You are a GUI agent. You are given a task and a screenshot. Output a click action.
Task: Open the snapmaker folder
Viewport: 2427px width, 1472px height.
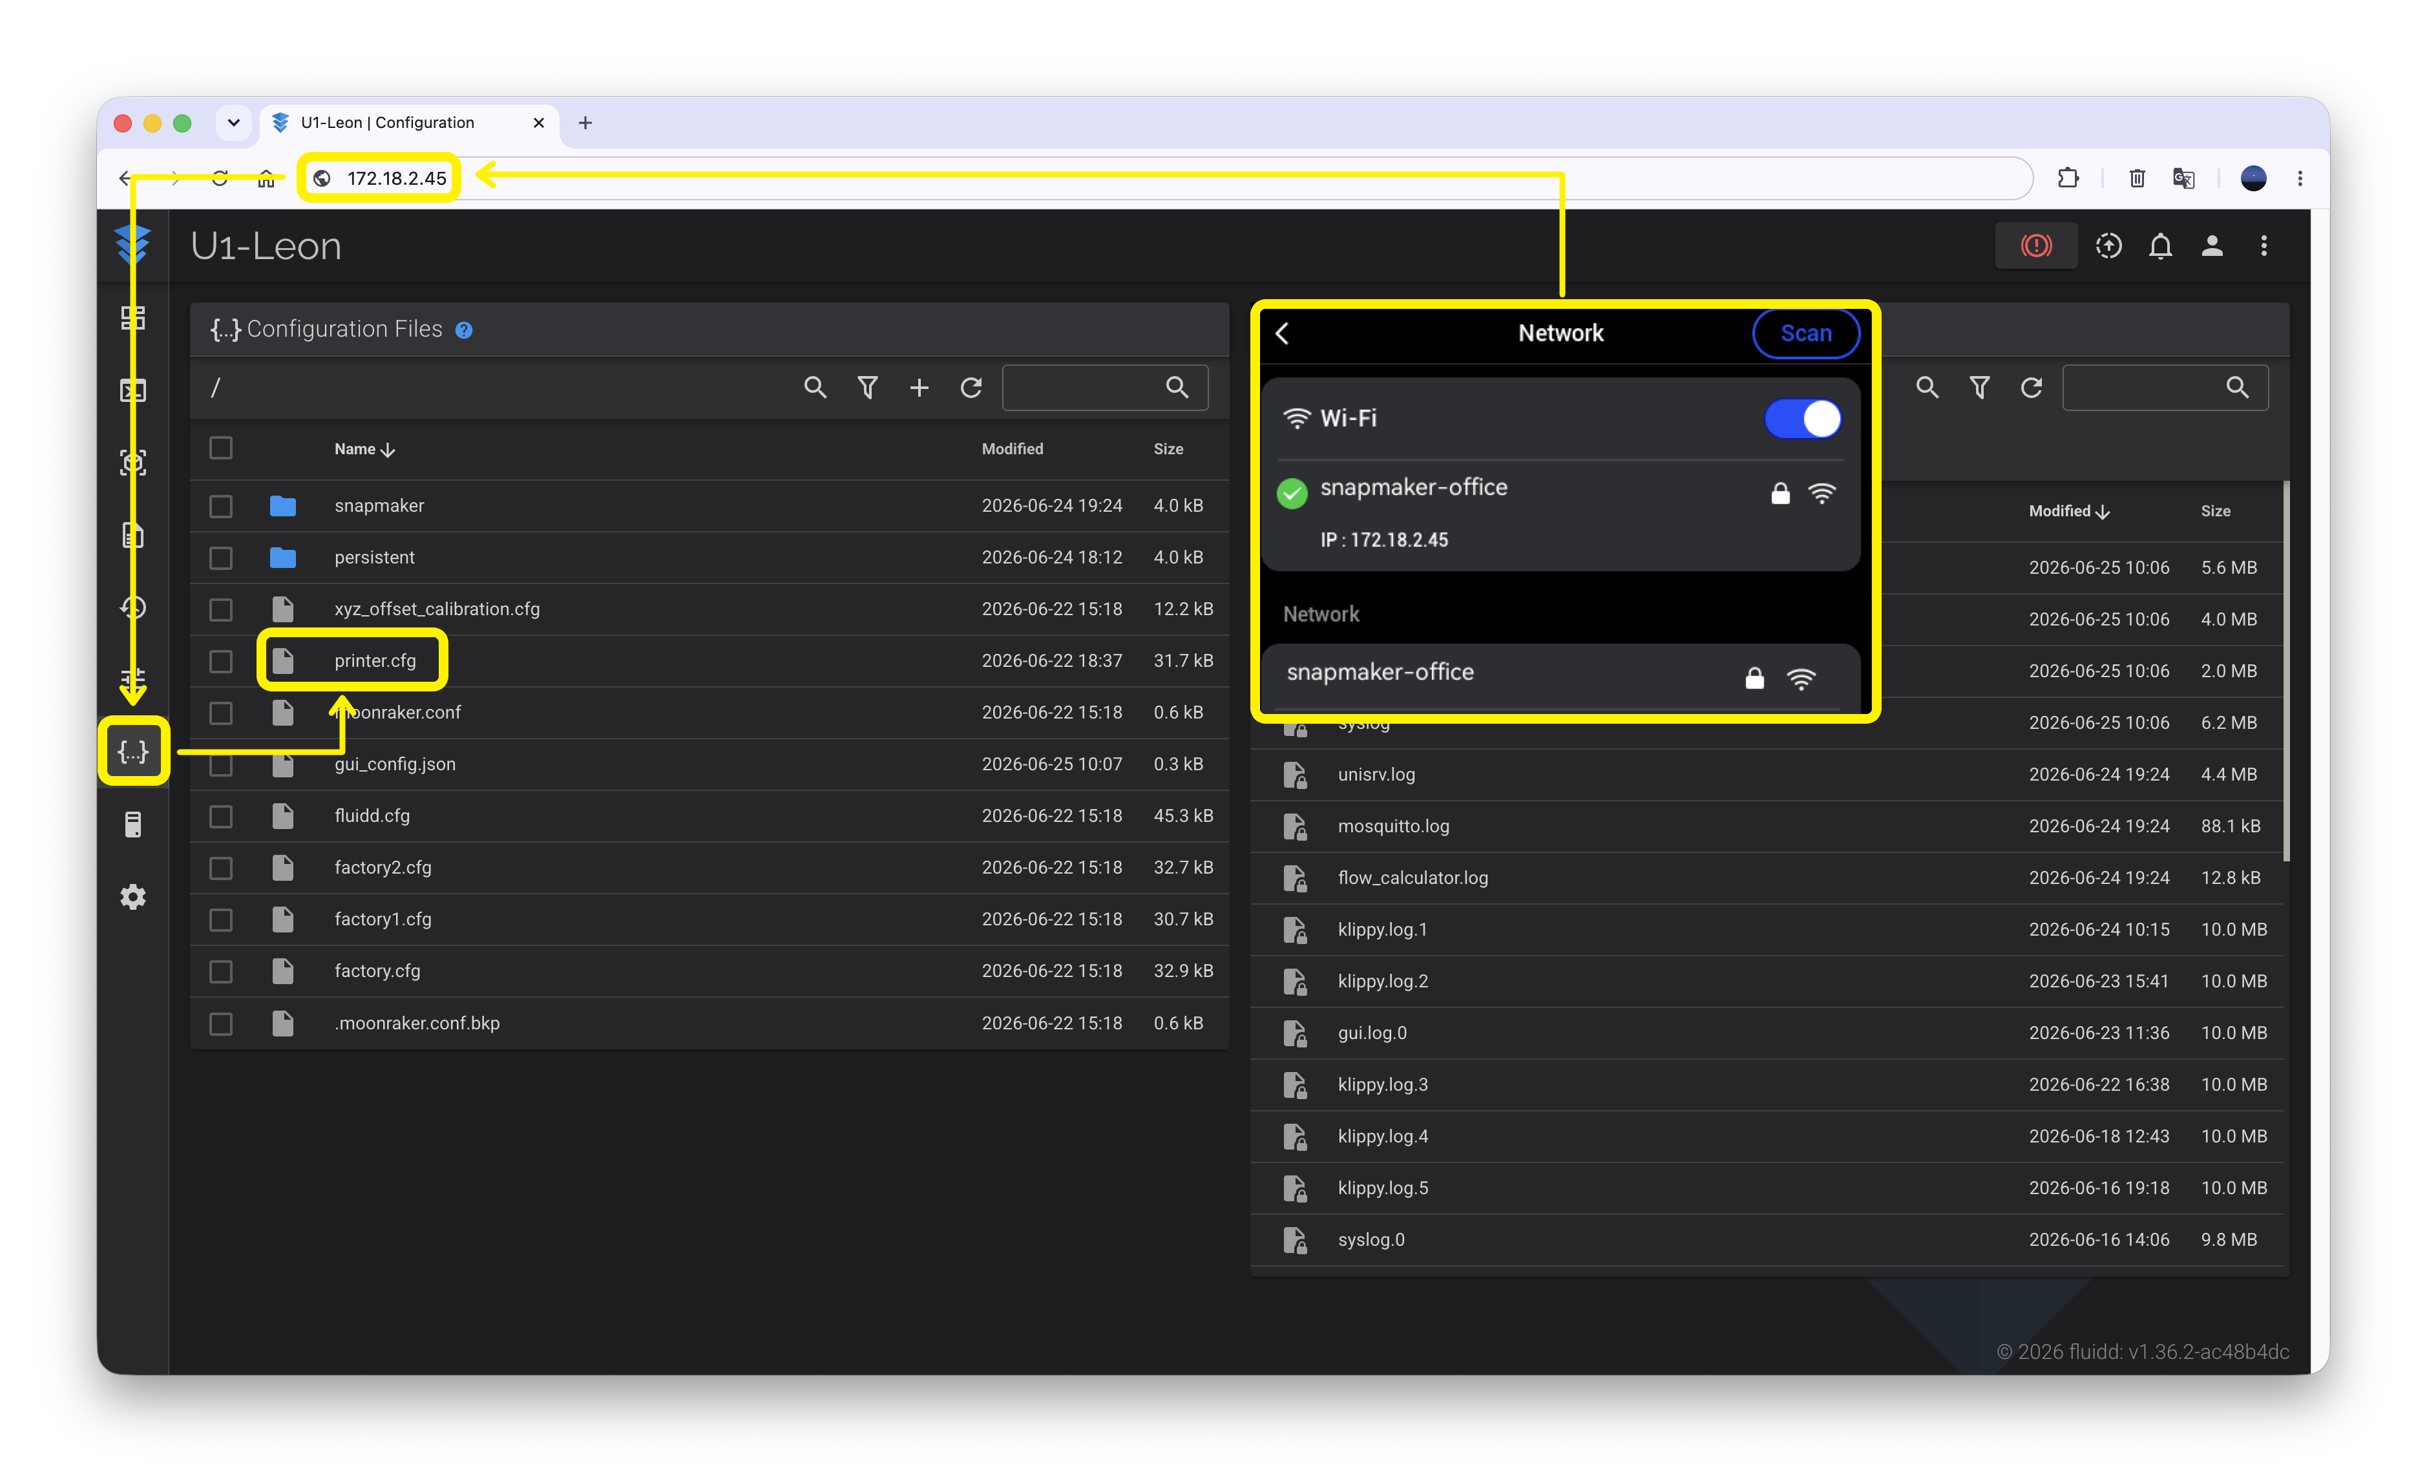(x=379, y=505)
